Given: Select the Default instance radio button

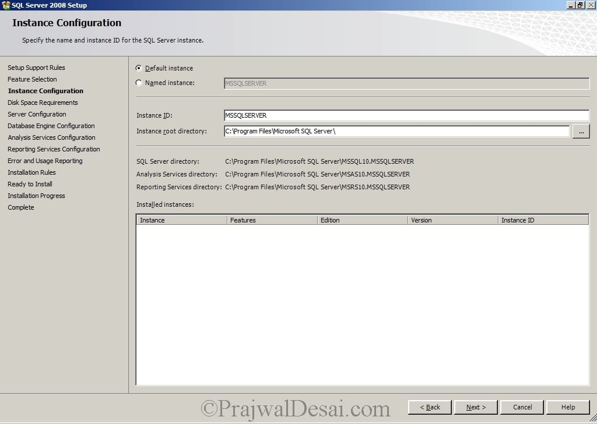Looking at the screenshot, I should (139, 68).
